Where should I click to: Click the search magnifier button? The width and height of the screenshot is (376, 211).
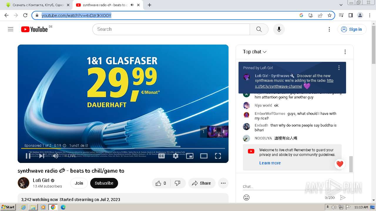pyautogui.click(x=259, y=29)
